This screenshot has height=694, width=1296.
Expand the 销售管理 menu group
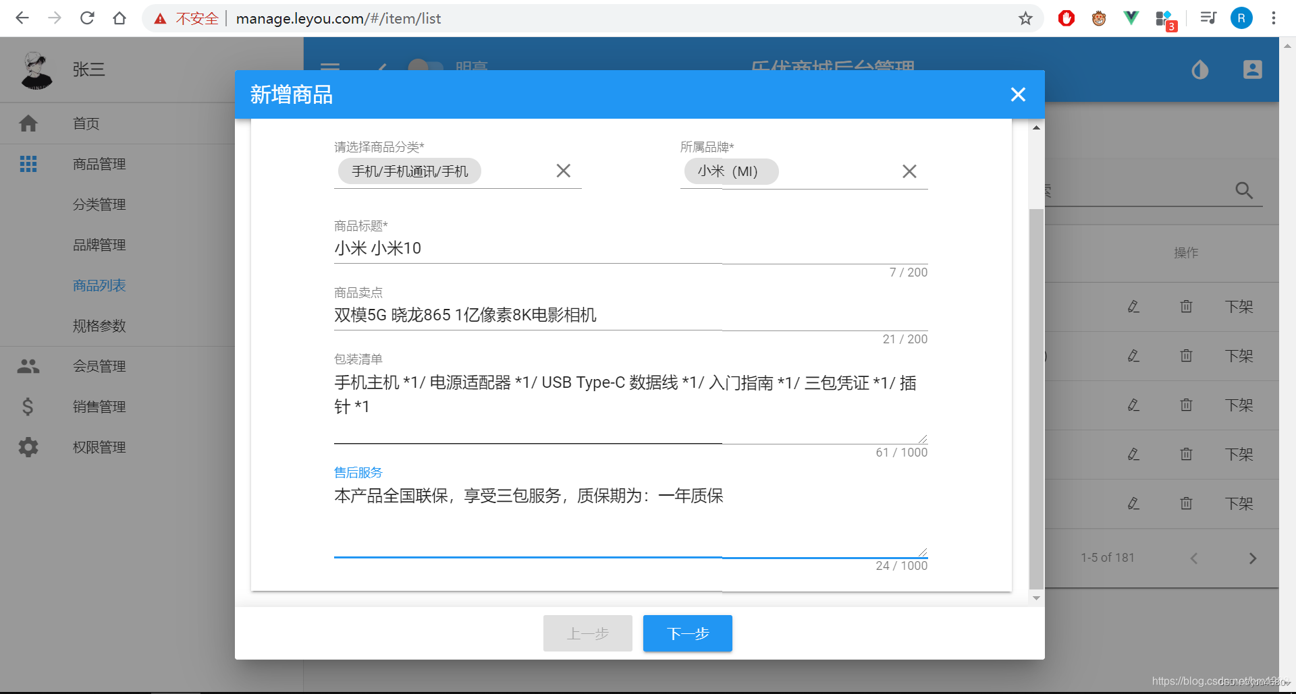(x=99, y=407)
